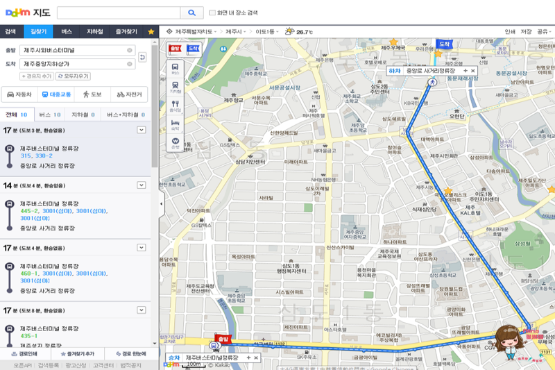Swap origin and destination with the arrow icon
This screenshot has width=555, height=370.
(142, 57)
